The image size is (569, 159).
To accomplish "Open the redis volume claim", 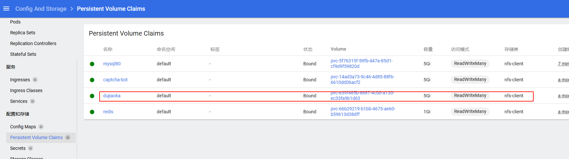I will click(108, 112).
